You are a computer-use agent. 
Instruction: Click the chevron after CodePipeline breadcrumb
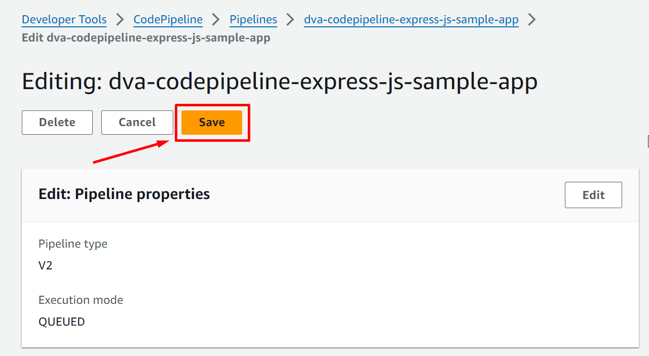[216, 20]
